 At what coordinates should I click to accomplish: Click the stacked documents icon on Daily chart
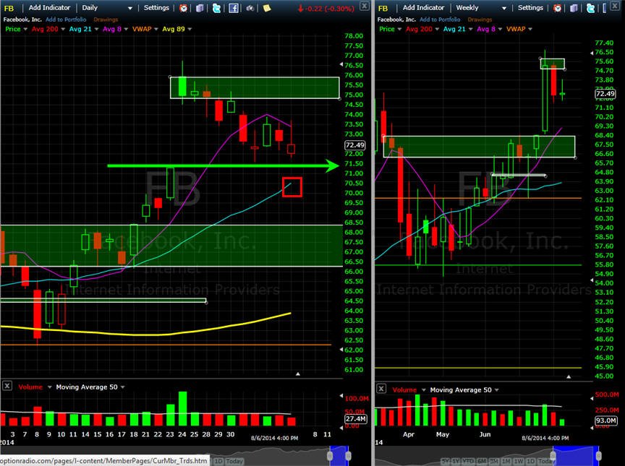(200, 7)
